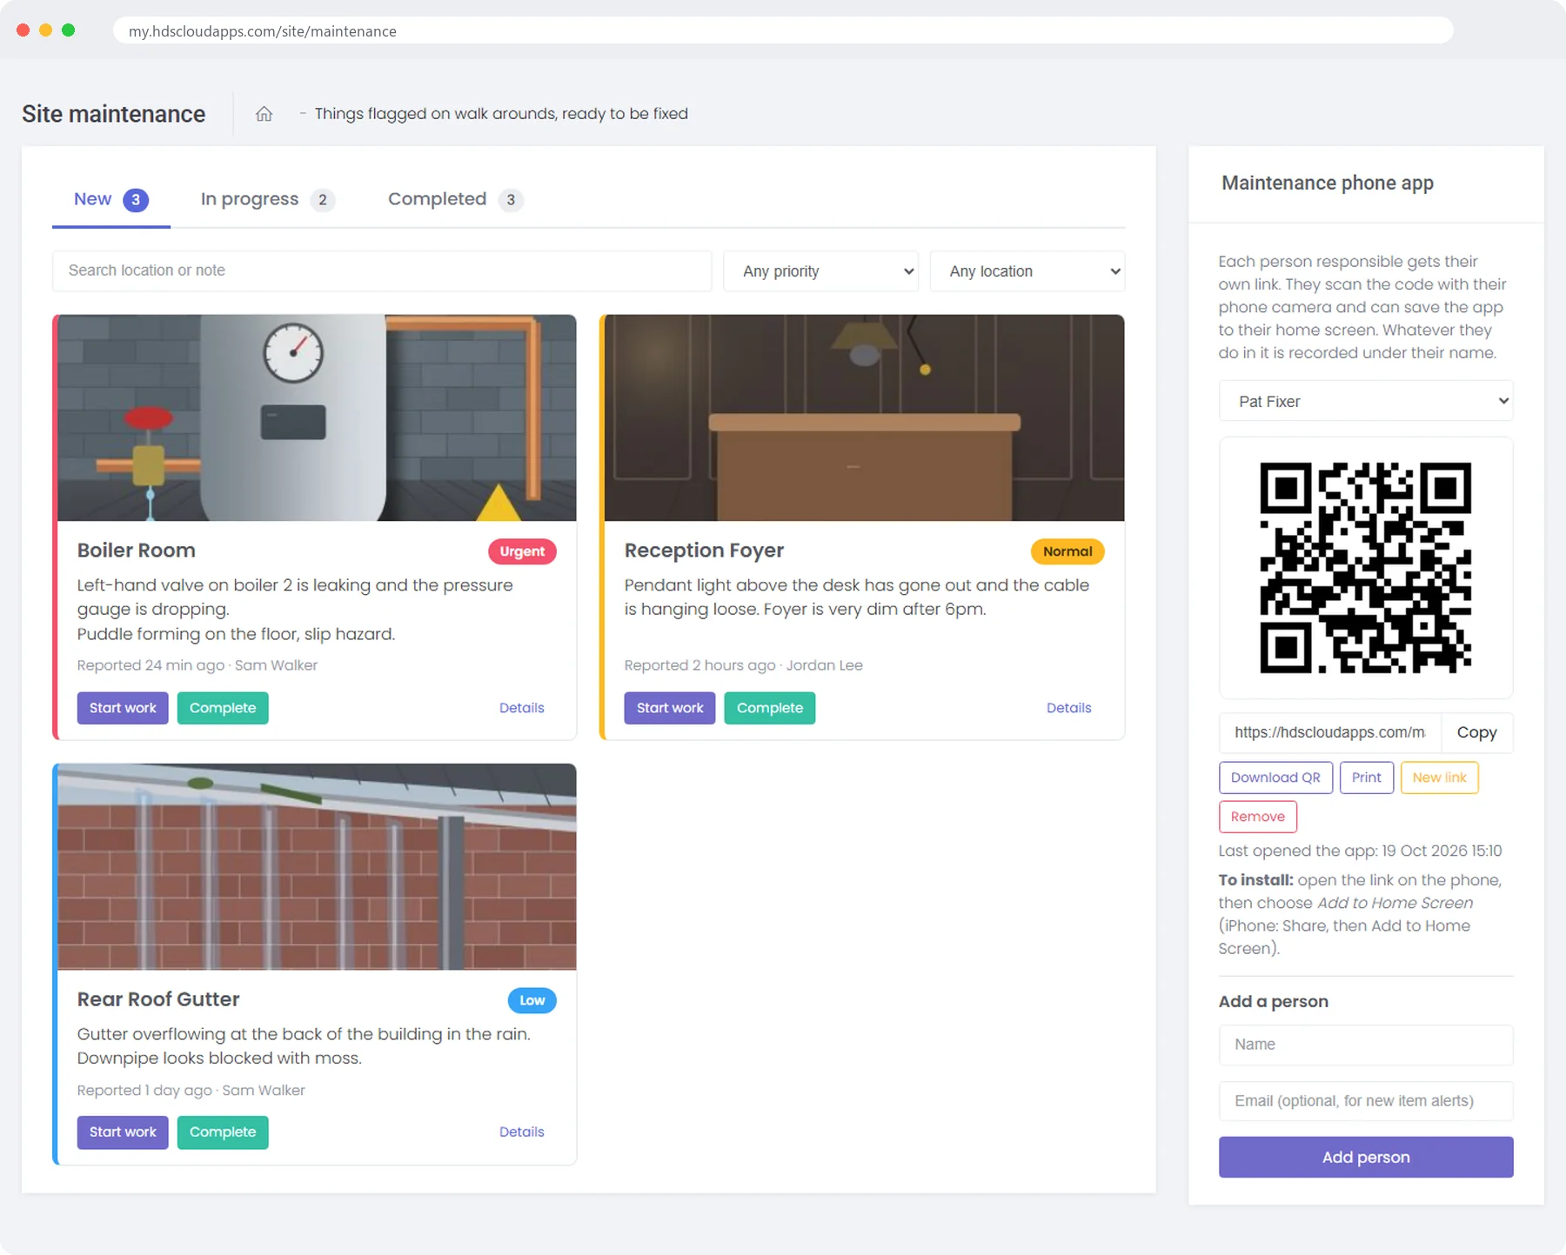Show the Completed tab
The height and width of the screenshot is (1255, 1566).
pyautogui.click(x=454, y=200)
